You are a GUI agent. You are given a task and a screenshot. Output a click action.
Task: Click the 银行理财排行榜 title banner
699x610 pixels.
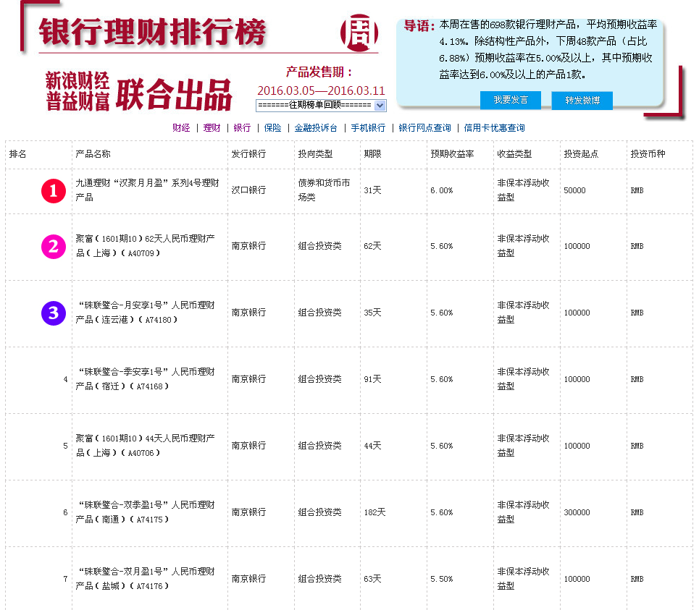pos(153,32)
